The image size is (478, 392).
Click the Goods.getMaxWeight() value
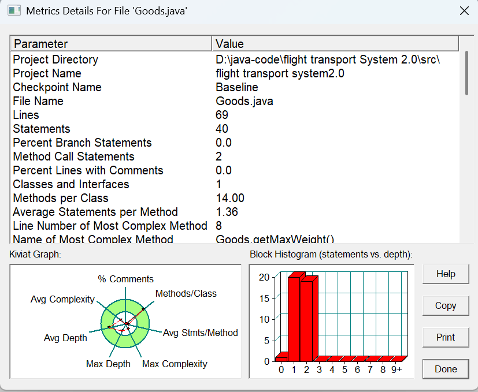pyautogui.click(x=275, y=239)
